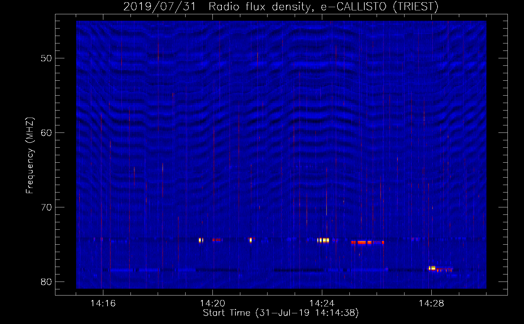Click the '80' frequency tick label
Image resolution: width=524 pixels, height=324 pixels.
(x=46, y=282)
